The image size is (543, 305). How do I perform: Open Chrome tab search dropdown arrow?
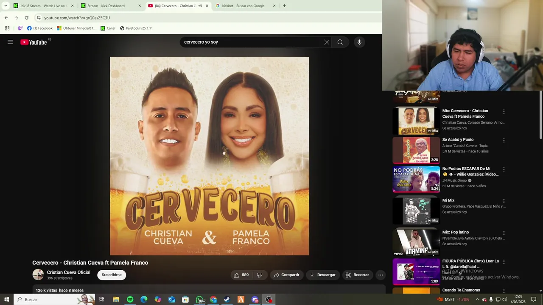(6, 6)
